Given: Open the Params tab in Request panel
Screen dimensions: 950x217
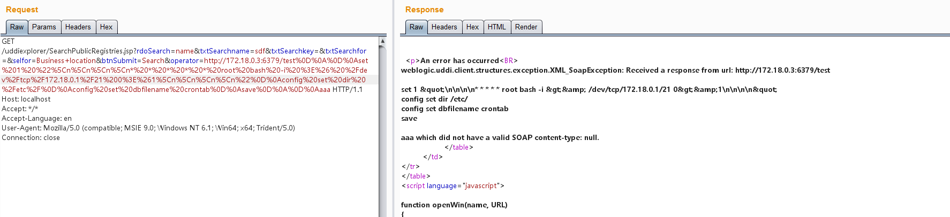Looking at the screenshot, I should click(x=44, y=27).
